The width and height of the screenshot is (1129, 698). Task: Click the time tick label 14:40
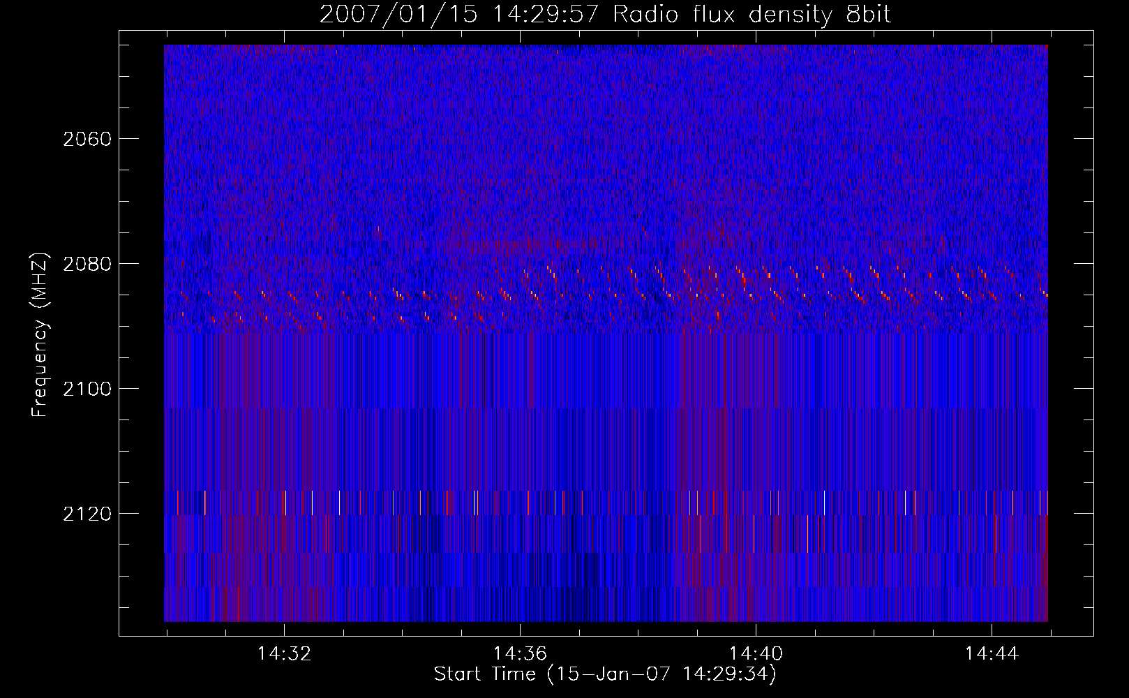click(x=756, y=654)
